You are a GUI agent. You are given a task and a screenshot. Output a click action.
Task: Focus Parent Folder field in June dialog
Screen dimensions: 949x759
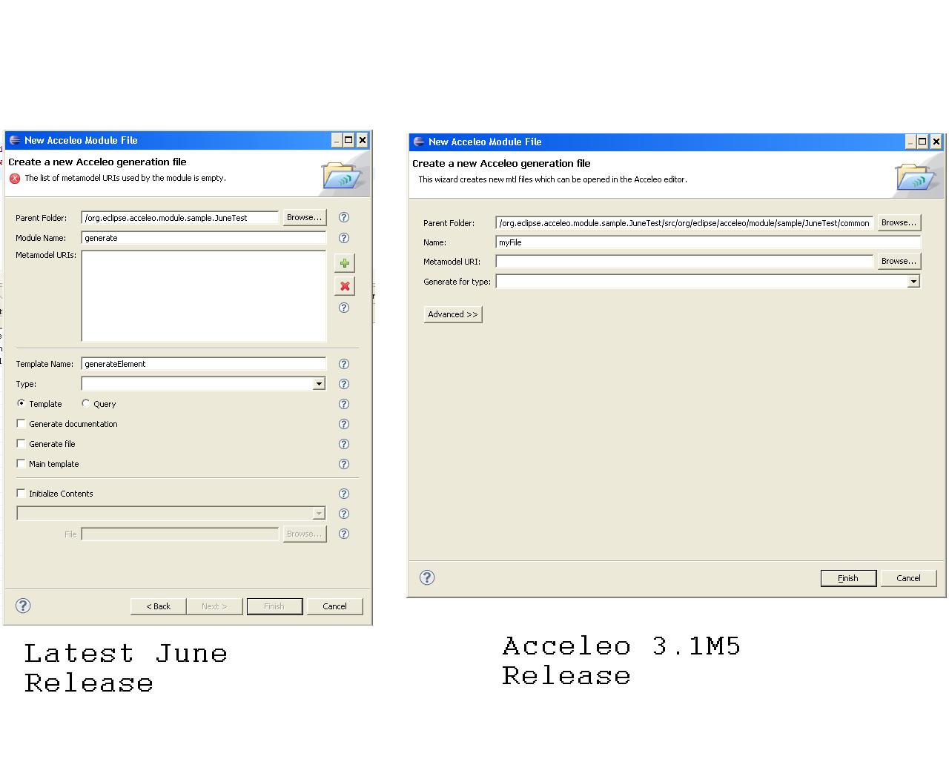coord(180,218)
